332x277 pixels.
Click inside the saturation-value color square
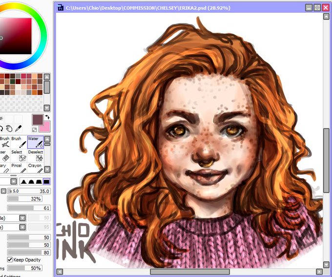tap(15, 36)
